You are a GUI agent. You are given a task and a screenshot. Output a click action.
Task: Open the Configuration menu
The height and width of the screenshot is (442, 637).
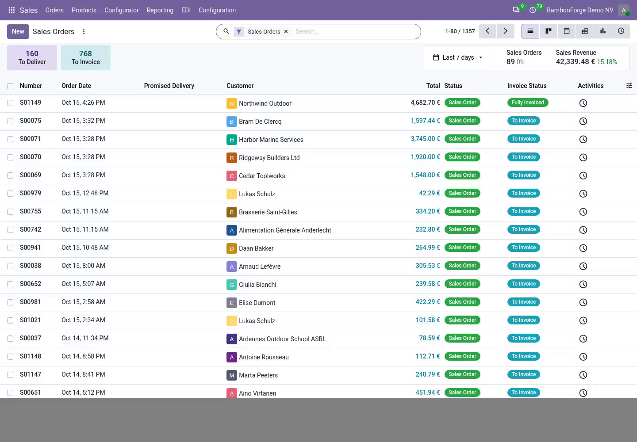[217, 10]
